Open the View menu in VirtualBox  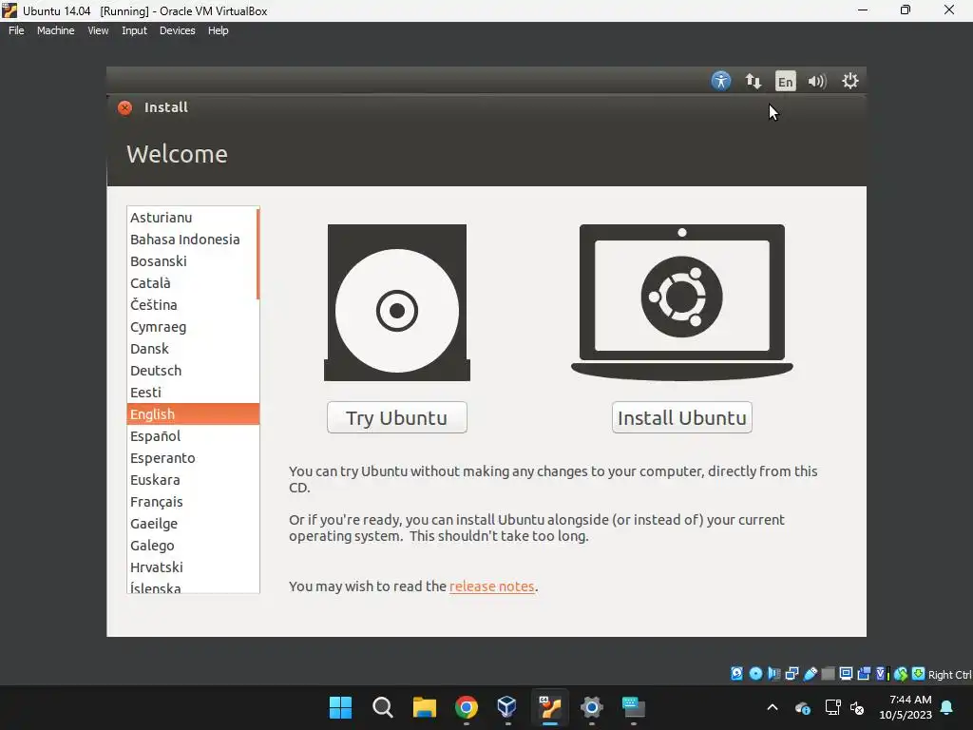pos(98,30)
